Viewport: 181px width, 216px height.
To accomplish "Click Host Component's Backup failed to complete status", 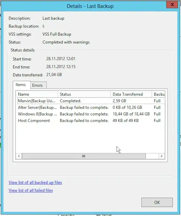I will point(84,121).
